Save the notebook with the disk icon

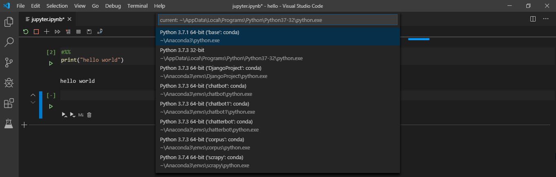(89, 32)
